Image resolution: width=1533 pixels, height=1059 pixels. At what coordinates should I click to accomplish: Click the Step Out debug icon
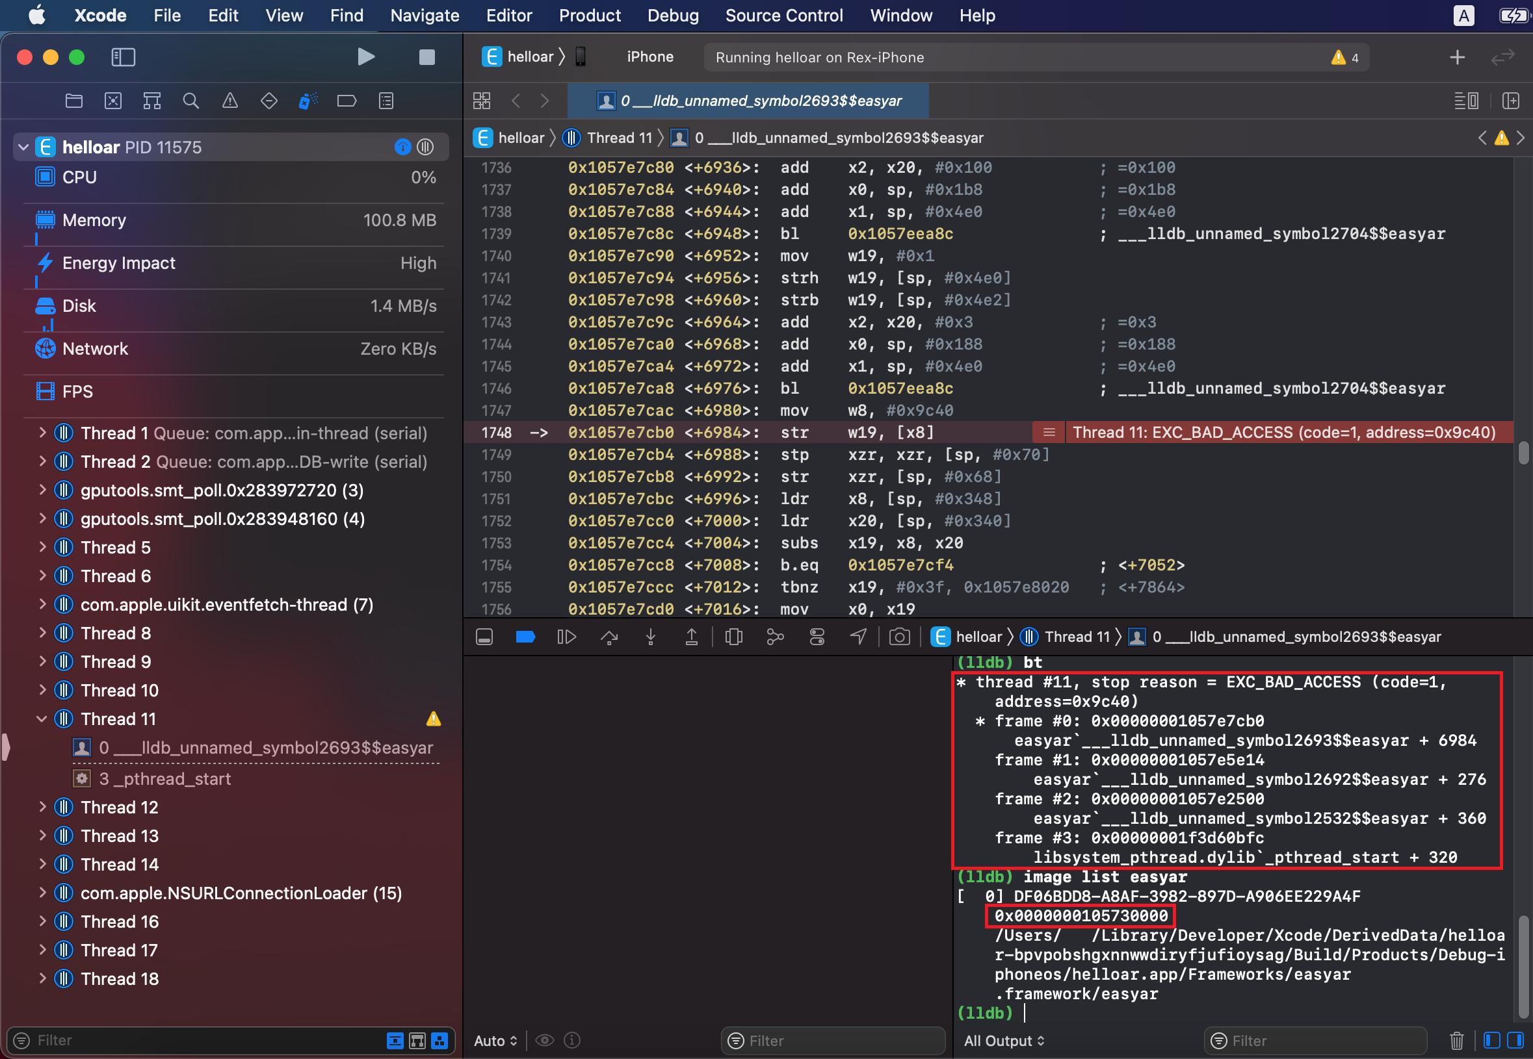[x=691, y=637]
